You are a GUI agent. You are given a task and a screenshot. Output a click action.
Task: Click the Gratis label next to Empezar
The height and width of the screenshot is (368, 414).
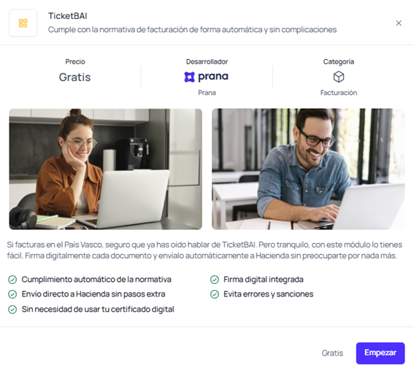[x=332, y=353]
